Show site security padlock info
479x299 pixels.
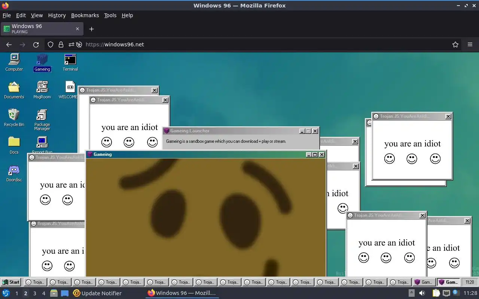61,44
